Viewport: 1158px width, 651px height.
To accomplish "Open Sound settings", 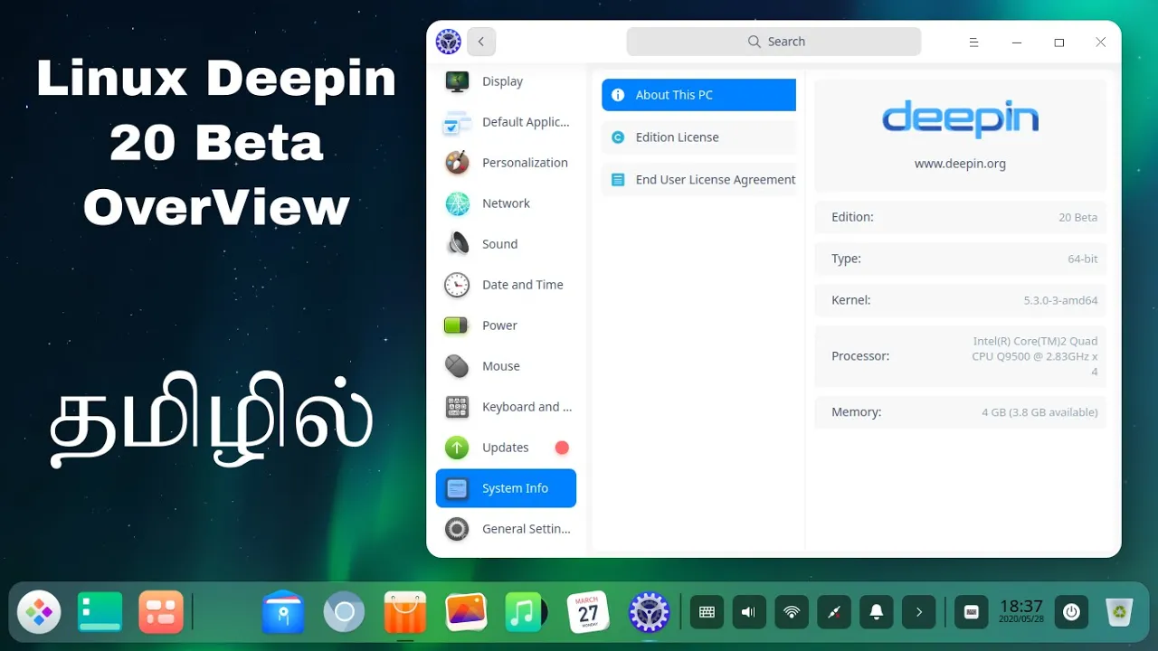I will [x=506, y=244].
